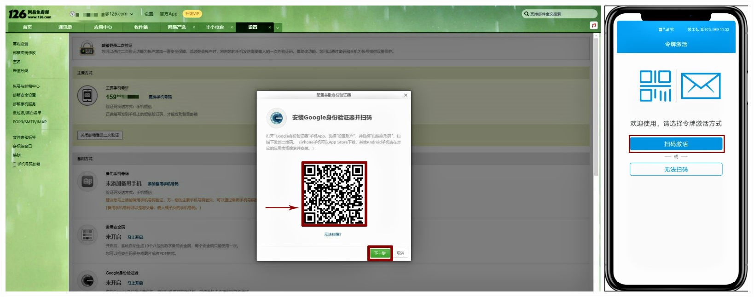Click the mail full-text search field
Viewport: 754px width, 297px height.
tap(559, 14)
